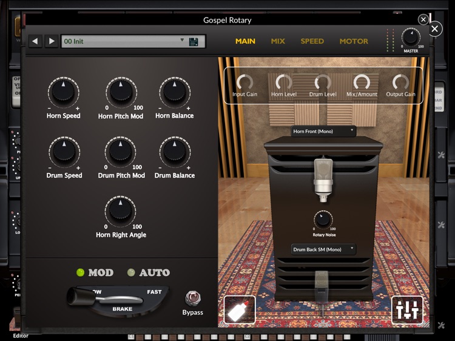Set the speed lever to FAST
The width and height of the screenshot is (455, 341).
point(154,292)
